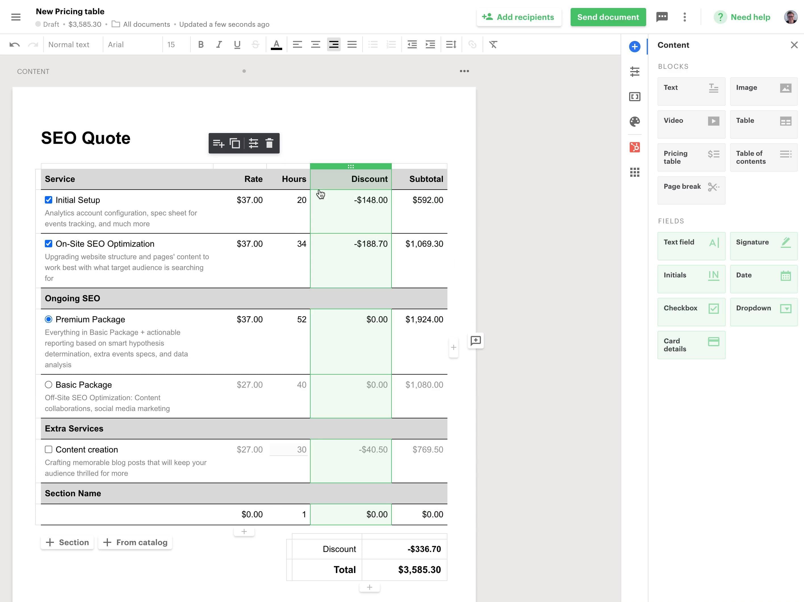This screenshot has width=804, height=602.
Task: Delete the pricing table with trash icon
Action: [269, 144]
